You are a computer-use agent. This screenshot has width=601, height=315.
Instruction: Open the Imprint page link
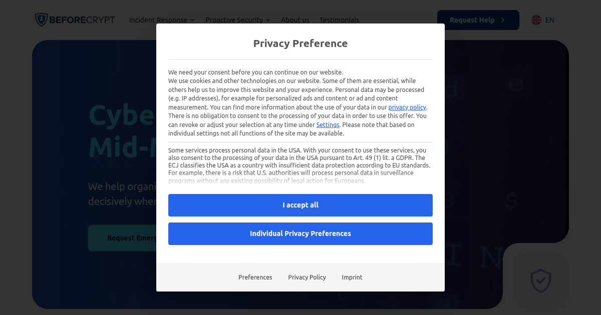[x=352, y=277]
